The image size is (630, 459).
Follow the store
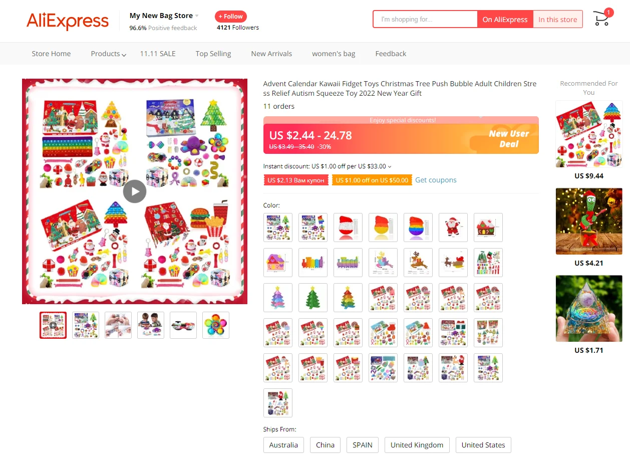[x=231, y=17]
